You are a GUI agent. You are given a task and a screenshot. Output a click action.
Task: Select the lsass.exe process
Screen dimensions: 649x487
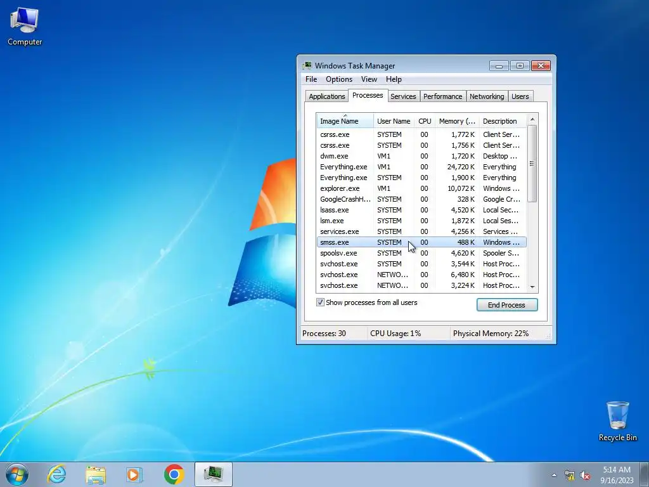point(421,210)
